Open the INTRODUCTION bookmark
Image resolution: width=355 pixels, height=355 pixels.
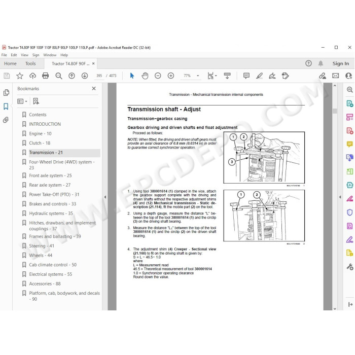(x=45, y=124)
